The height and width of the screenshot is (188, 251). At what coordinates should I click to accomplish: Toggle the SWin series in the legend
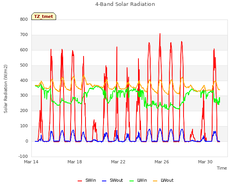87,180
